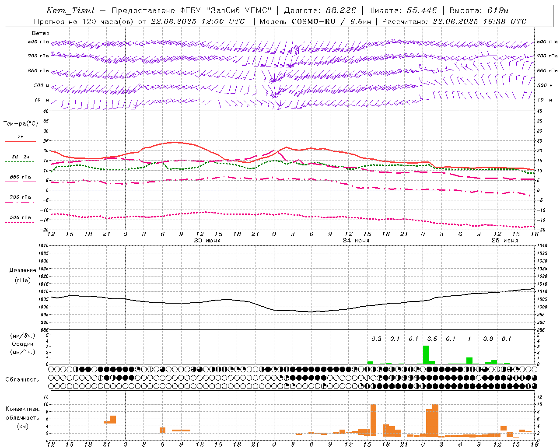Click the (км) unit label

tap(22, 426)
